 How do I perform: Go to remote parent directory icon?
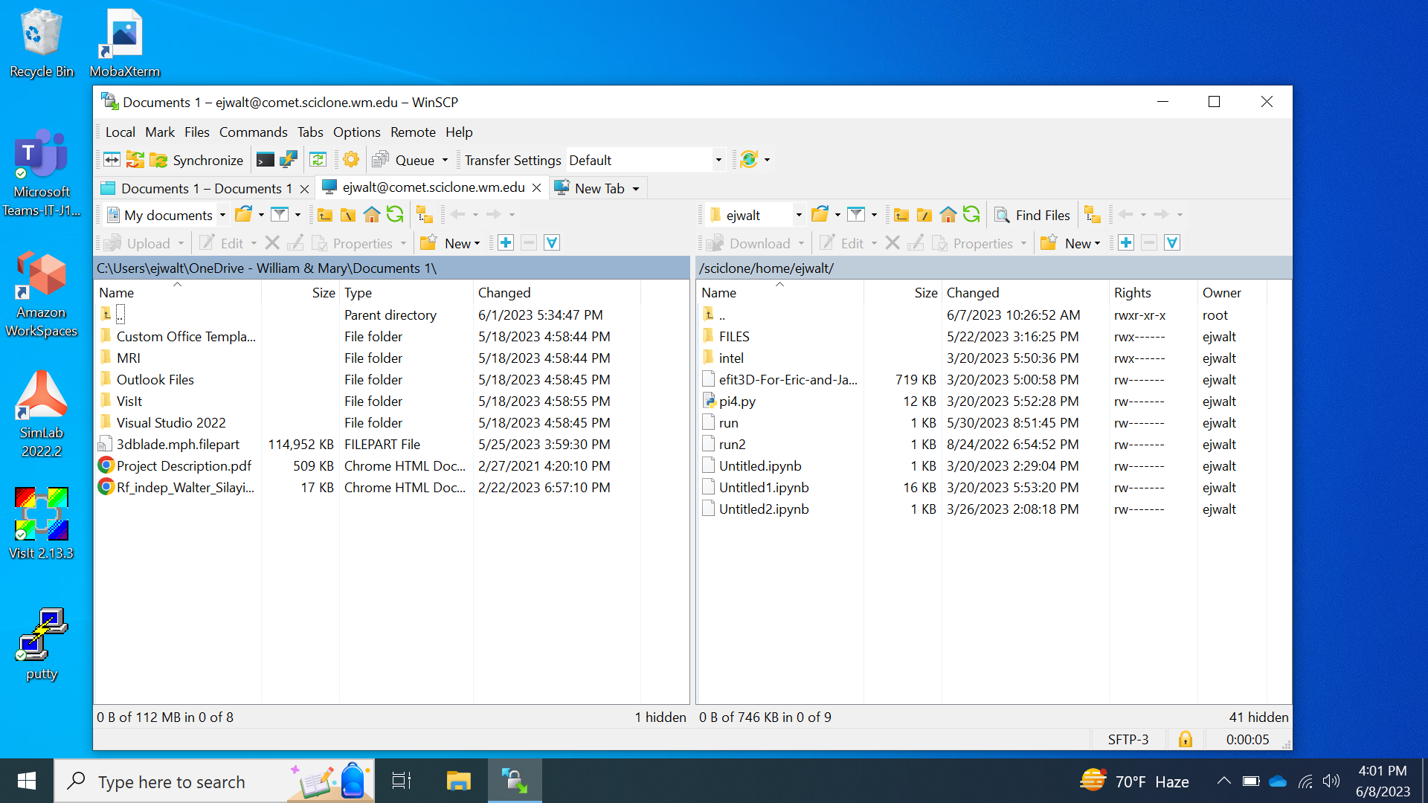click(x=901, y=215)
